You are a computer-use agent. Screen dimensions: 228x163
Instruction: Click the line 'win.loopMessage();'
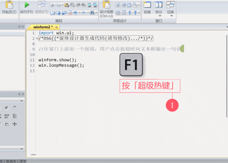[x=61, y=65]
